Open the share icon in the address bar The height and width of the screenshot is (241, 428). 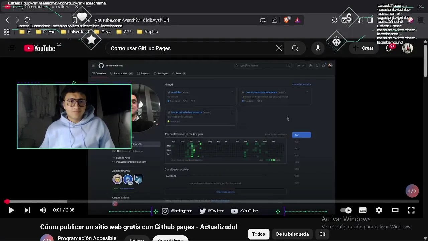(274, 20)
